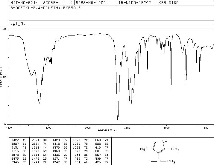Select the 1511 peak table entry
The image size is (214, 165).
40,155
